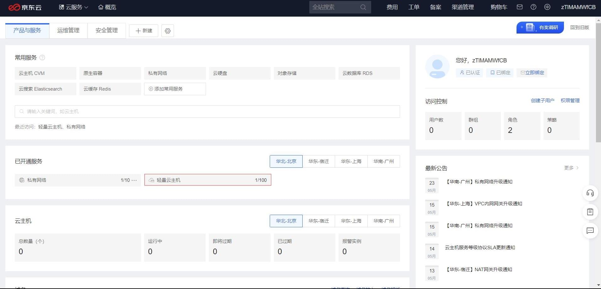This screenshot has width=601, height=289.
Task: Click the 有奖调研 survey banner
Action: tap(540, 28)
